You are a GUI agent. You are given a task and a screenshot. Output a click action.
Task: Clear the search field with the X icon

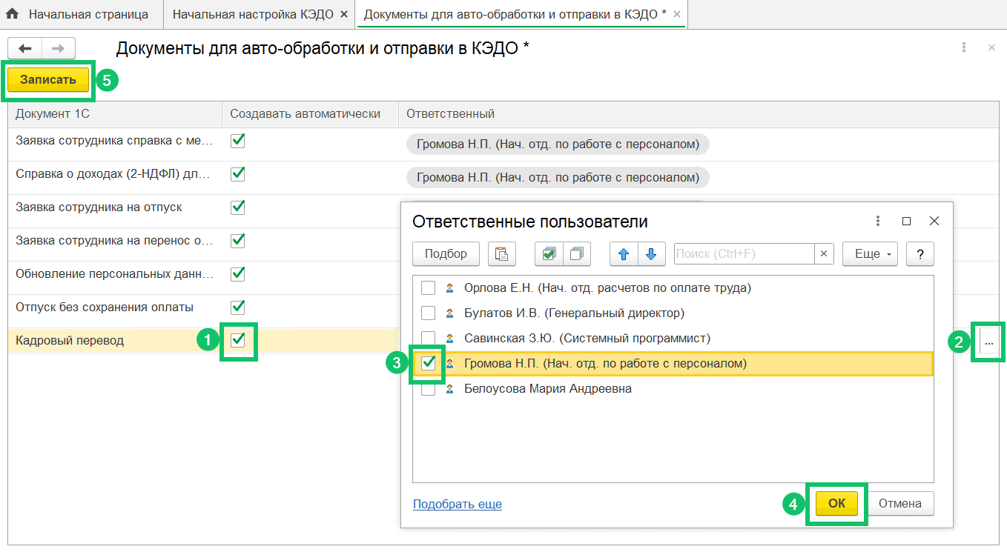(x=824, y=254)
